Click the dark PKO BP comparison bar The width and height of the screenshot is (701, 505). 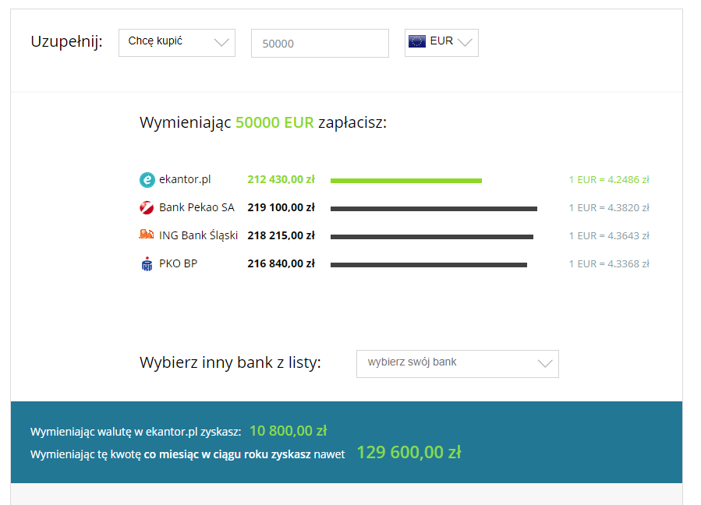(429, 265)
